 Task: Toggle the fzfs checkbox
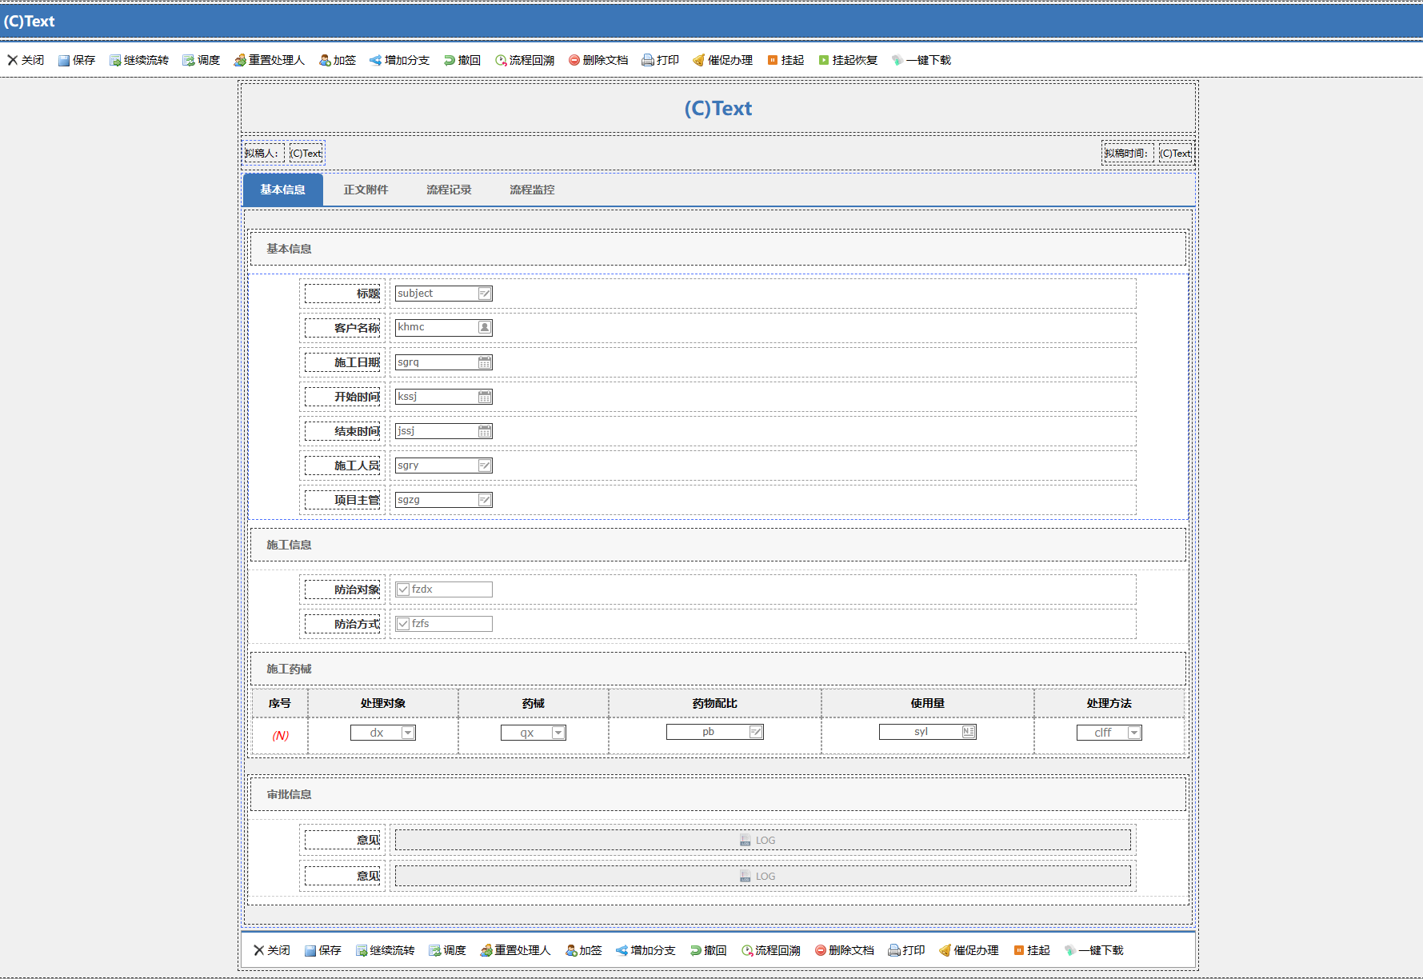[x=403, y=624]
